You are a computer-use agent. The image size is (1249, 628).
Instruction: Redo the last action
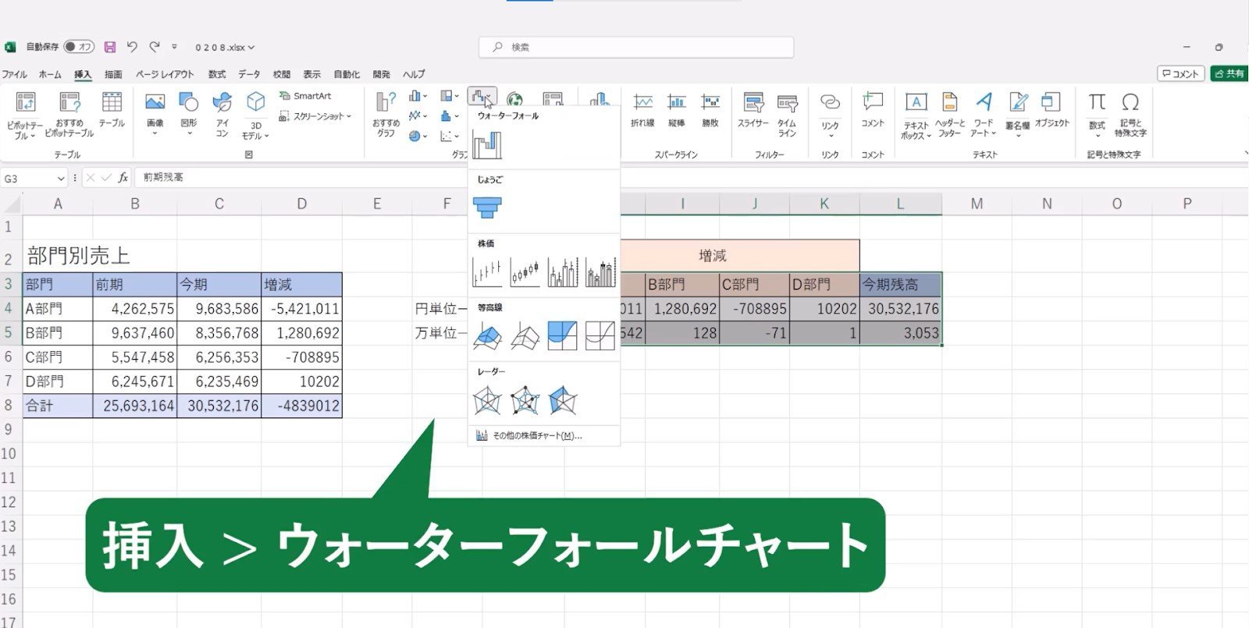[x=155, y=47]
